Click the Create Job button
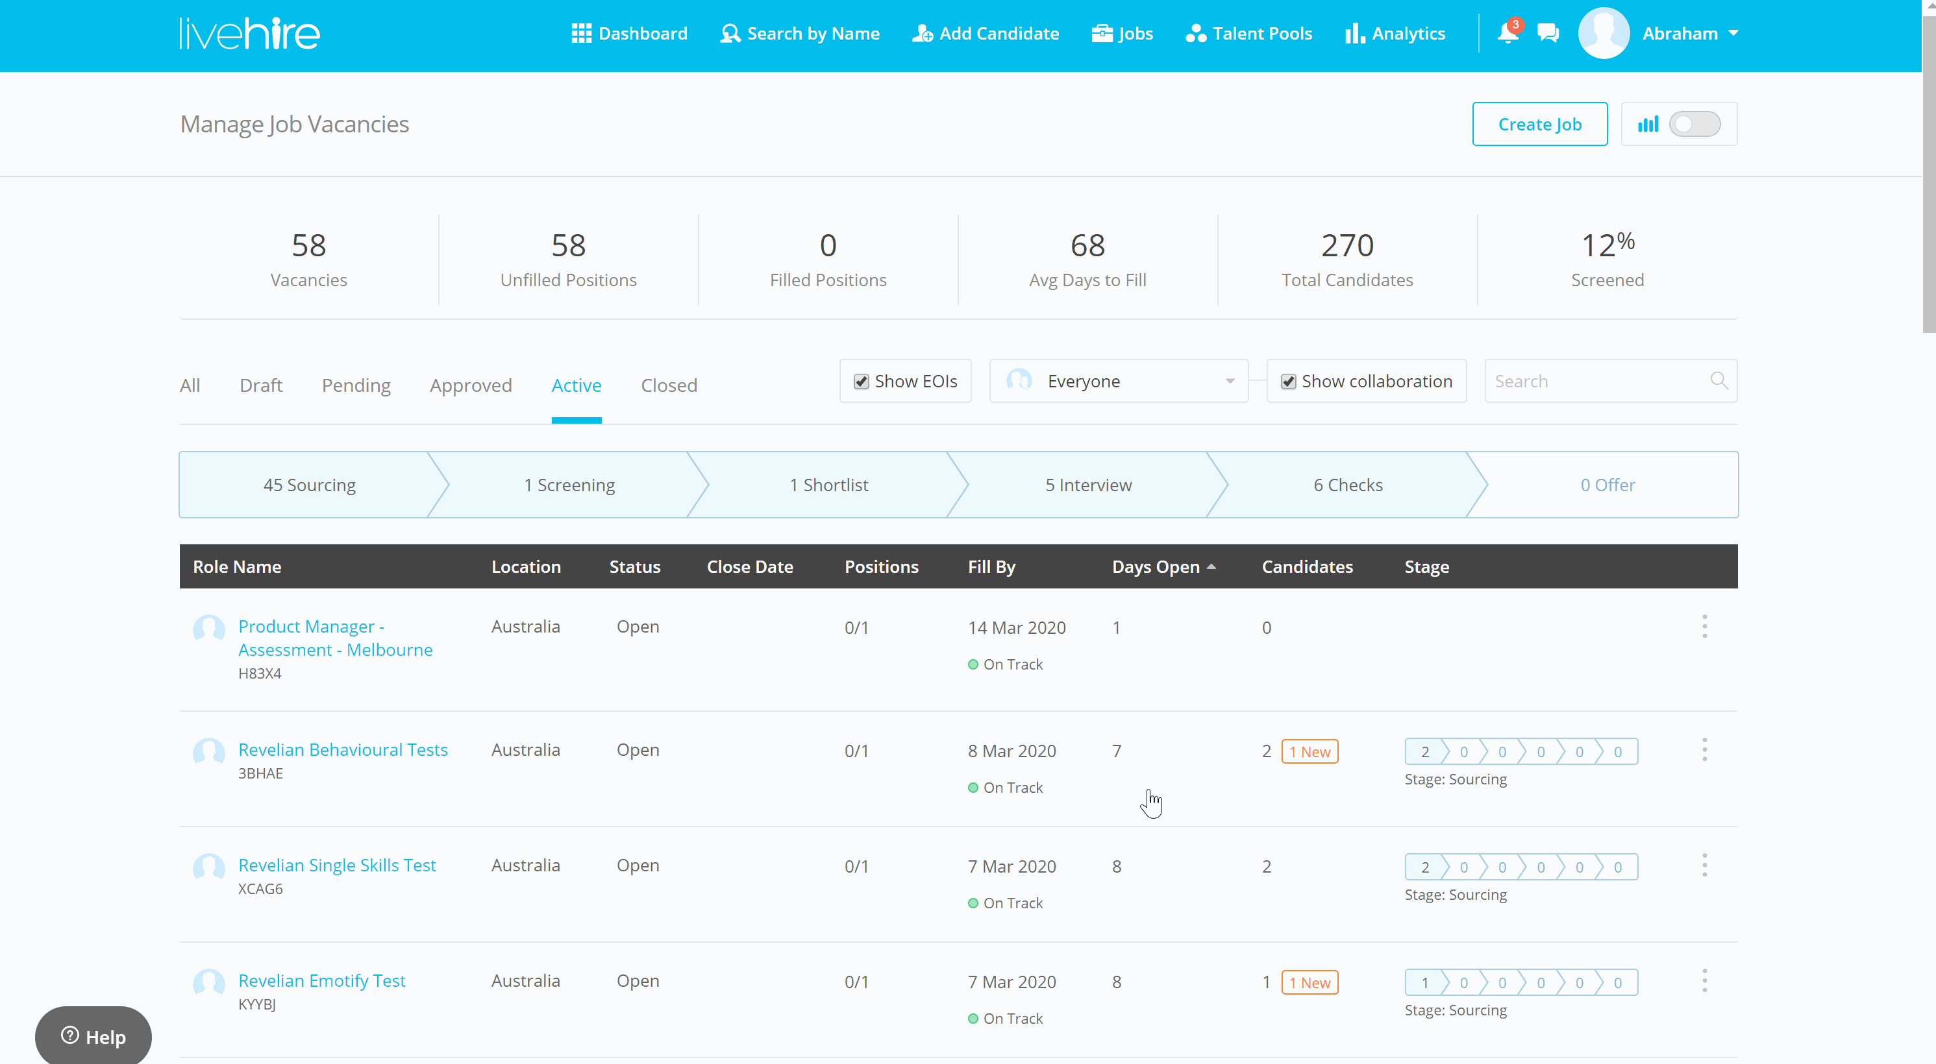This screenshot has height=1064, width=1936. 1539,124
